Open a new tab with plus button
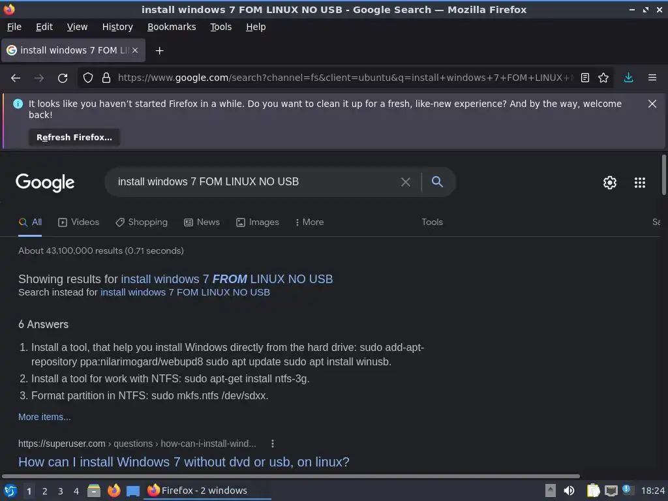The width and height of the screenshot is (668, 501). pos(159,51)
